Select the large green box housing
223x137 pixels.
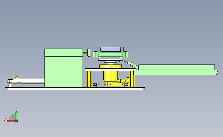click(64, 68)
